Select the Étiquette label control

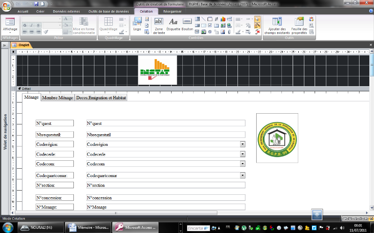173,24
